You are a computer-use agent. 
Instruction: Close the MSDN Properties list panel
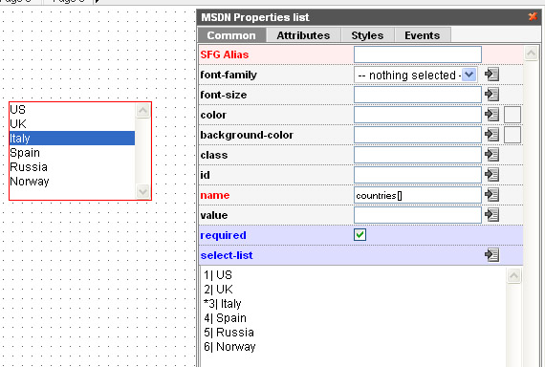pyautogui.click(x=533, y=16)
